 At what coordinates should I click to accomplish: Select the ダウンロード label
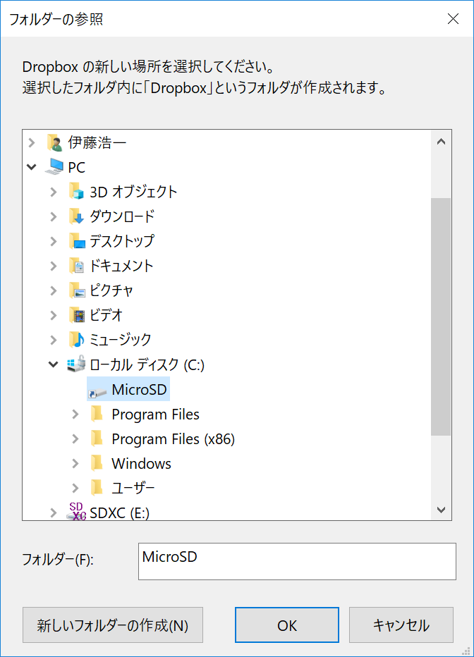tap(122, 216)
